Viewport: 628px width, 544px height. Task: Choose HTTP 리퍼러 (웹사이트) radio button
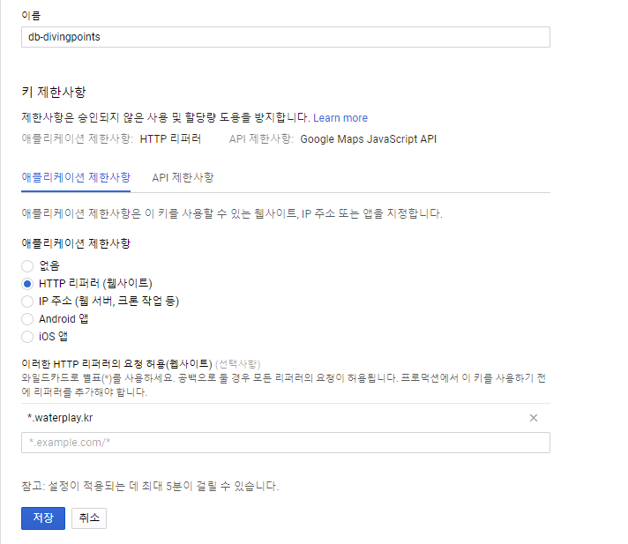click(x=27, y=284)
